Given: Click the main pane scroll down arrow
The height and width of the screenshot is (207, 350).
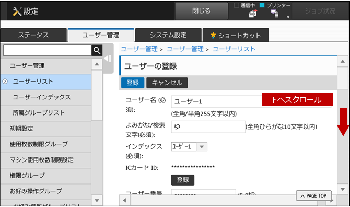Looking at the screenshot, I should [343, 190].
